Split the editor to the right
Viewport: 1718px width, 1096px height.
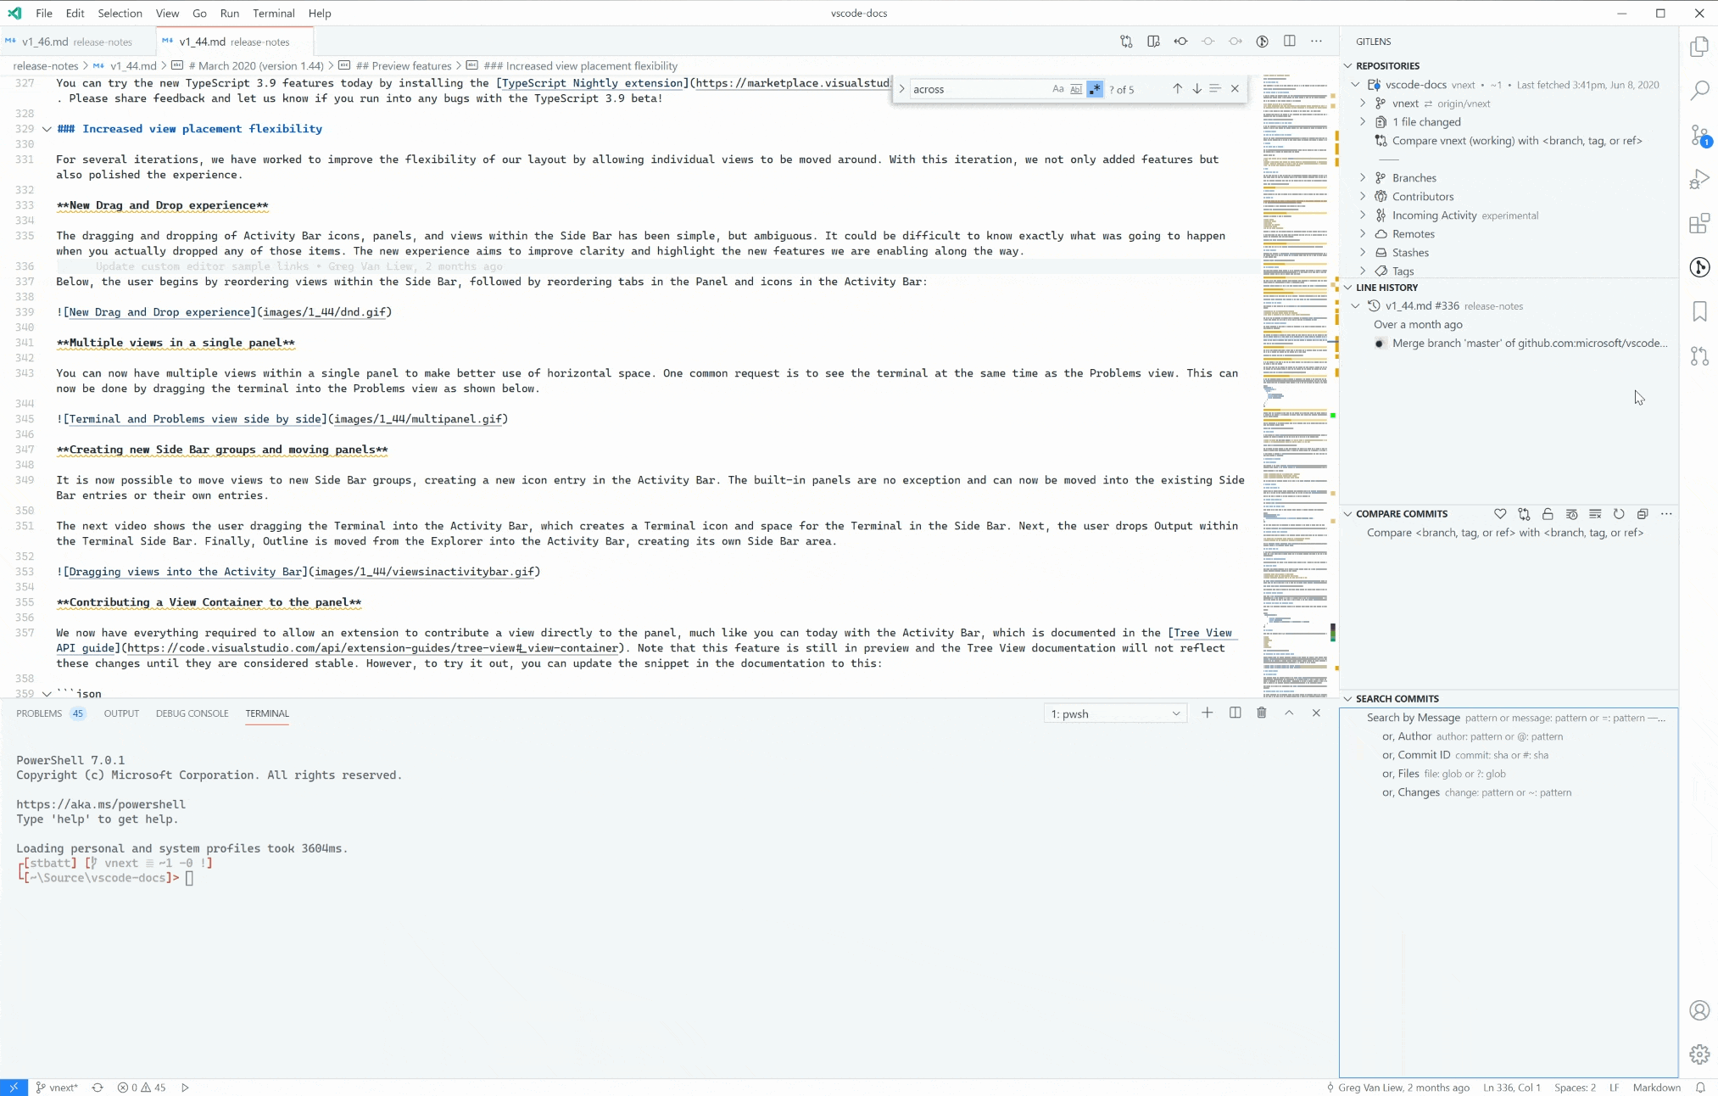[x=1289, y=42]
